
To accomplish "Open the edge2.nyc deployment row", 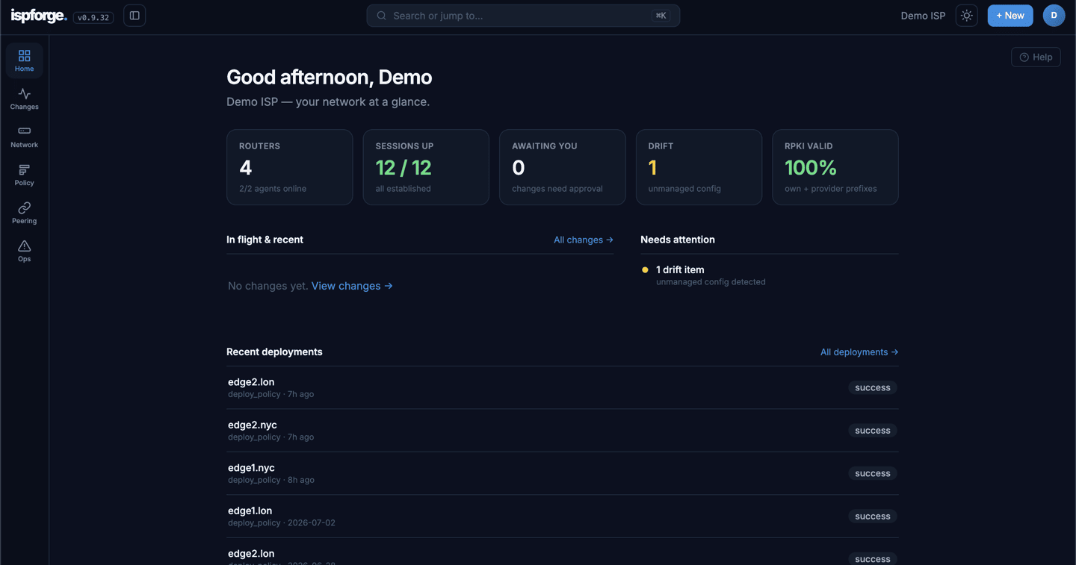I will (x=563, y=431).
